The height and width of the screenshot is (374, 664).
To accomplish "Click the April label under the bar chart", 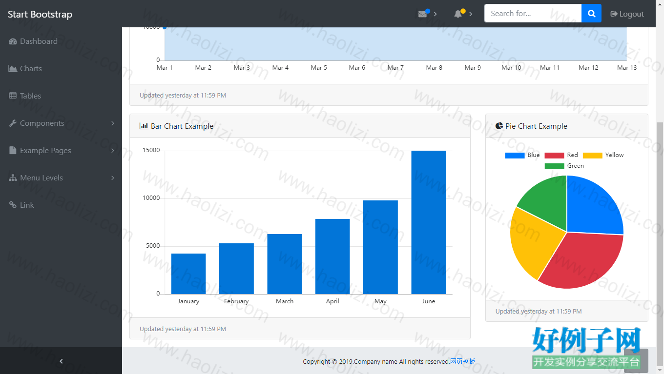I will tap(332, 301).
